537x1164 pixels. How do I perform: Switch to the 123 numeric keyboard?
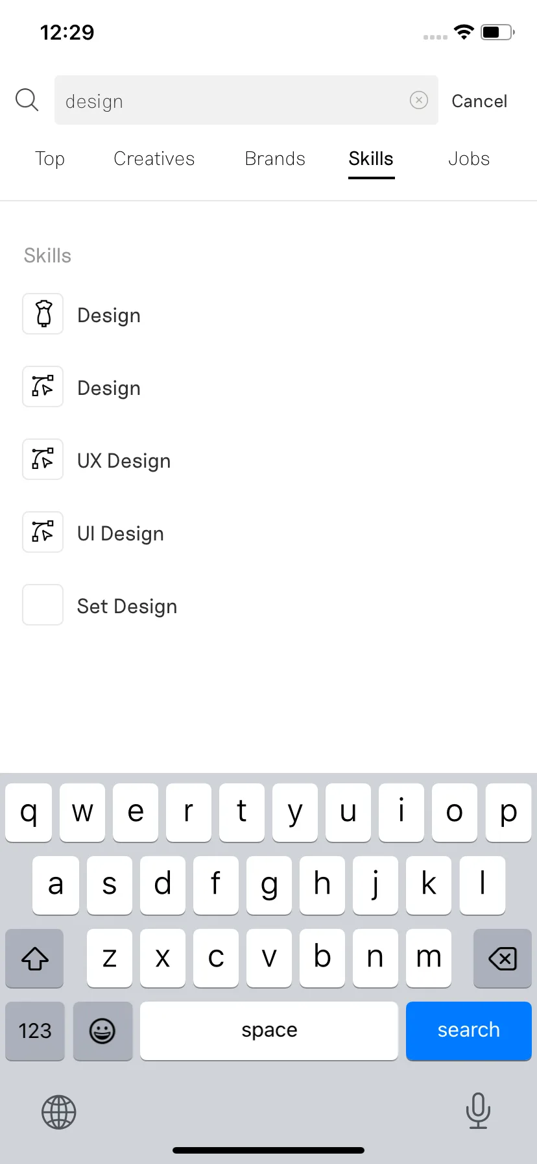(x=35, y=1031)
